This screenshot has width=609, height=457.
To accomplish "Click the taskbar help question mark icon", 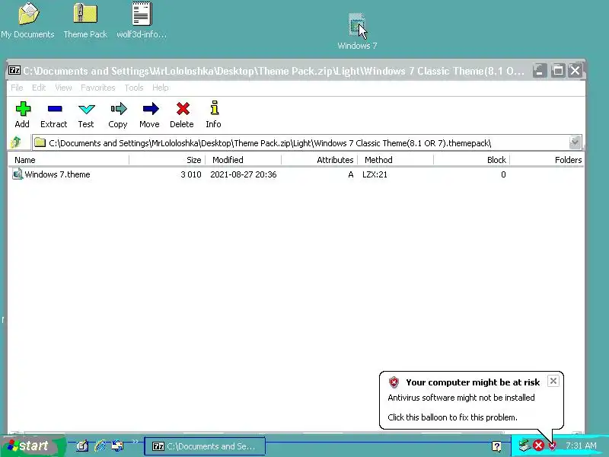I will point(496,446).
